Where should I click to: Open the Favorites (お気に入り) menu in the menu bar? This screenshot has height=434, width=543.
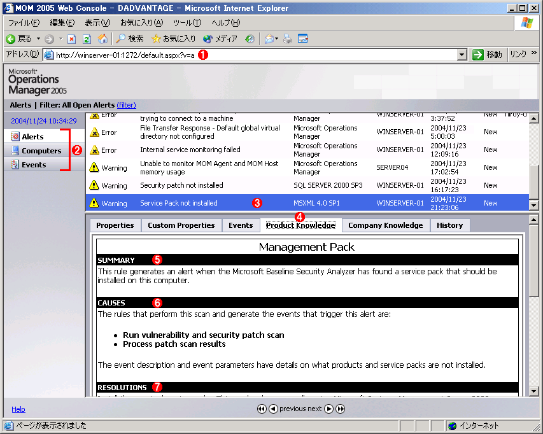[141, 23]
